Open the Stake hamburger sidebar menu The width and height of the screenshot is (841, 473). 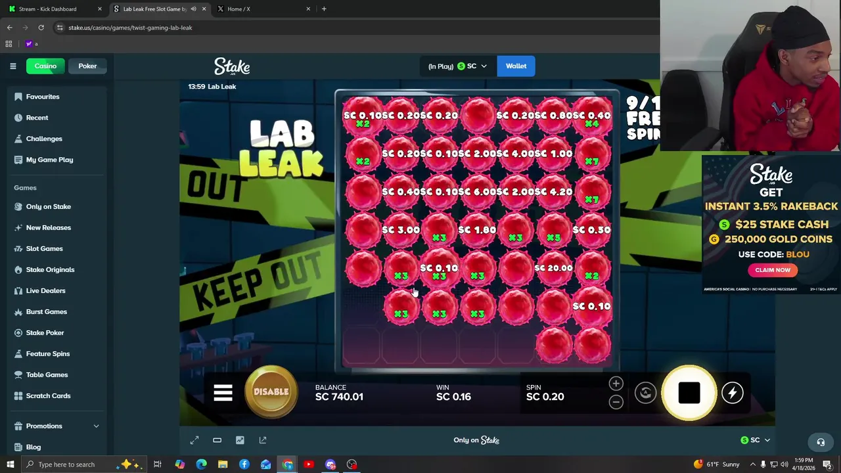[x=12, y=66]
